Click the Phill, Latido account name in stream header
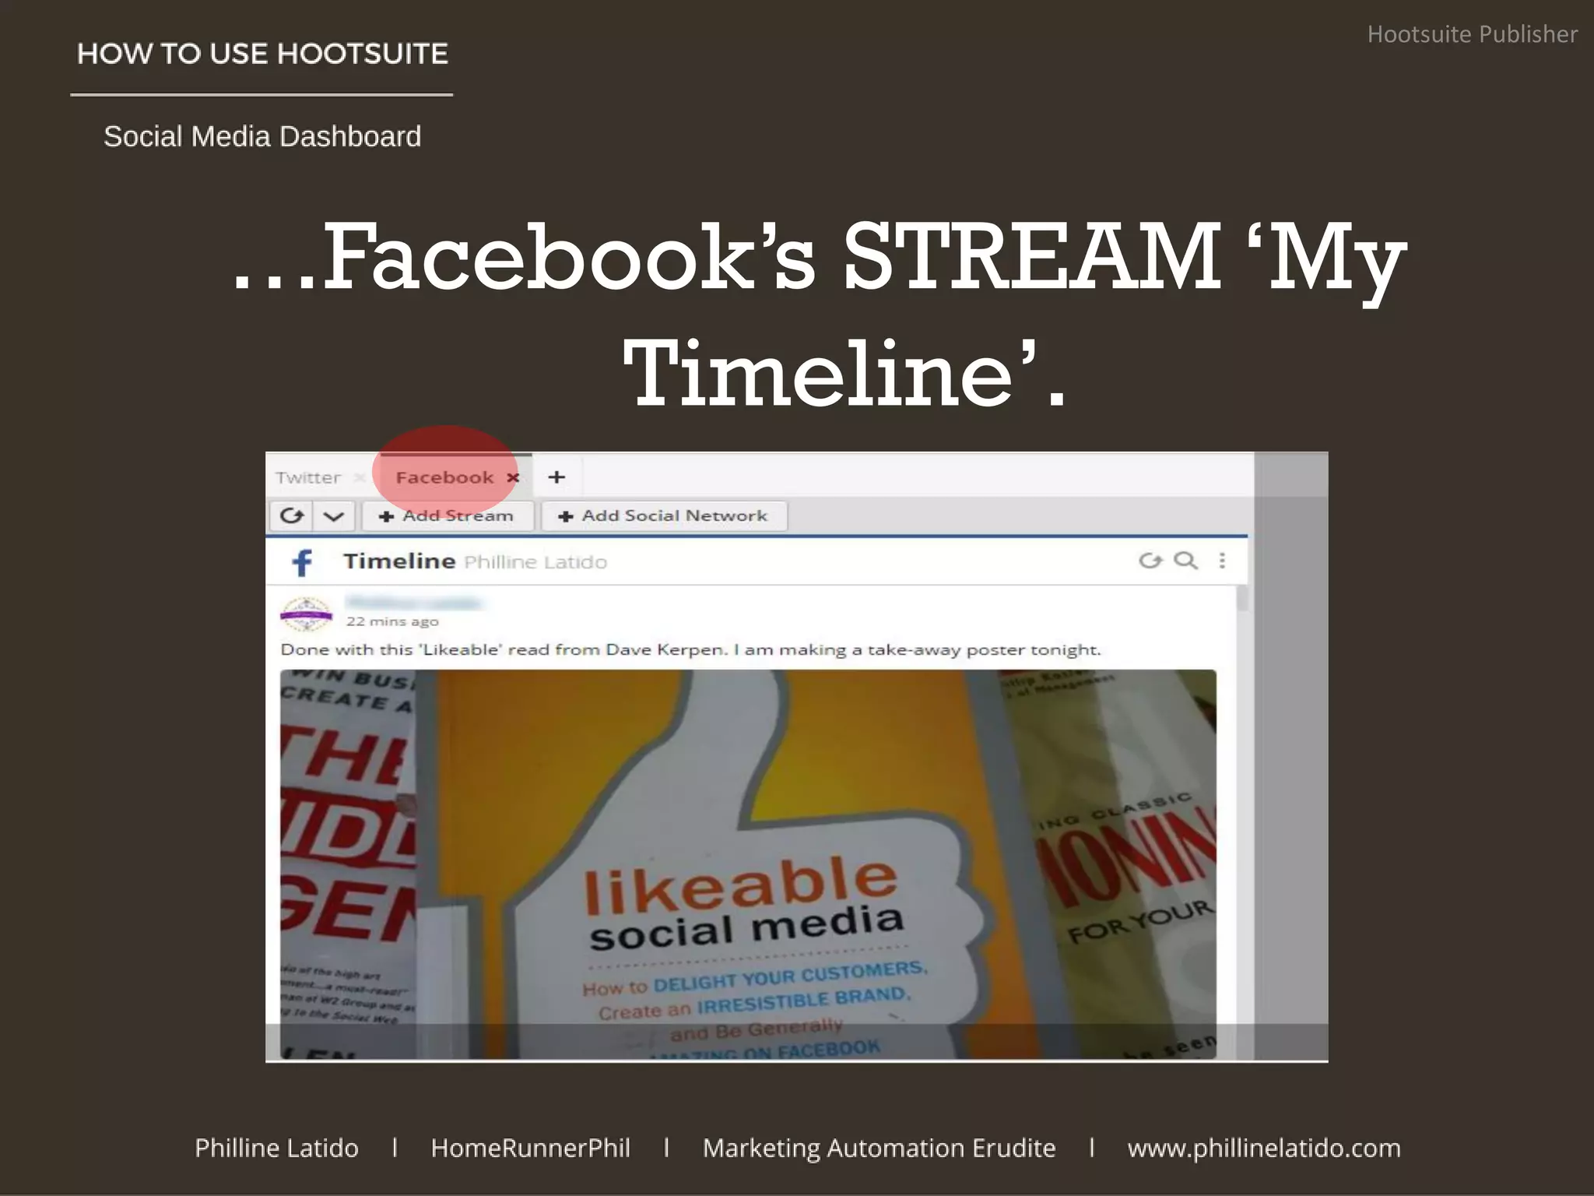 pos(535,562)
